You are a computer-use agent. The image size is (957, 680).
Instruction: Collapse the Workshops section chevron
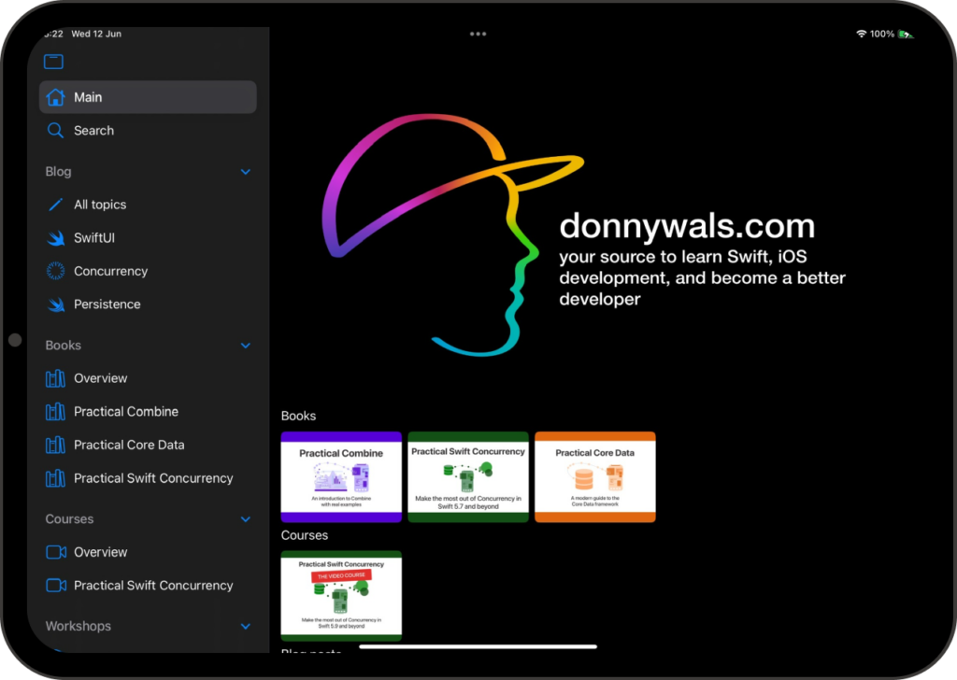pos(246,627)
